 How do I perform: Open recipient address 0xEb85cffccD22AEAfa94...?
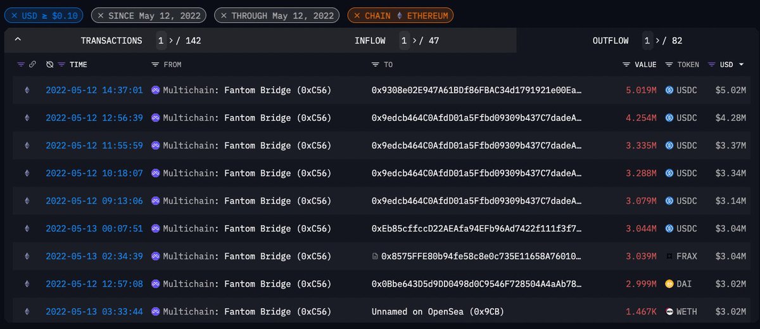tap(476, 228)
